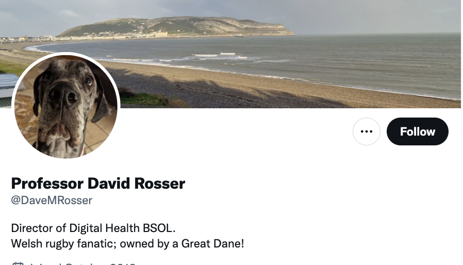Click the calendar icon by joined date
This screenshot has height=265, width=463.
(18, 263)
